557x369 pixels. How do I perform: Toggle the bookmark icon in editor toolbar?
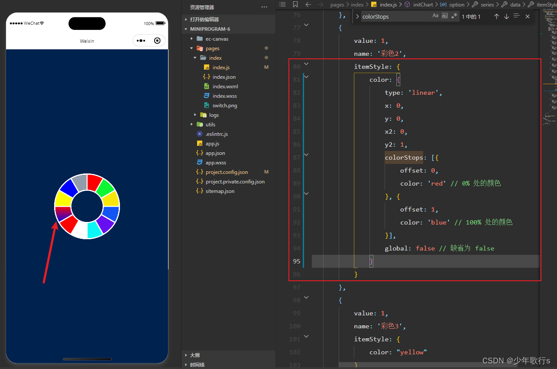pyautogui.click(x=295, y=4)
